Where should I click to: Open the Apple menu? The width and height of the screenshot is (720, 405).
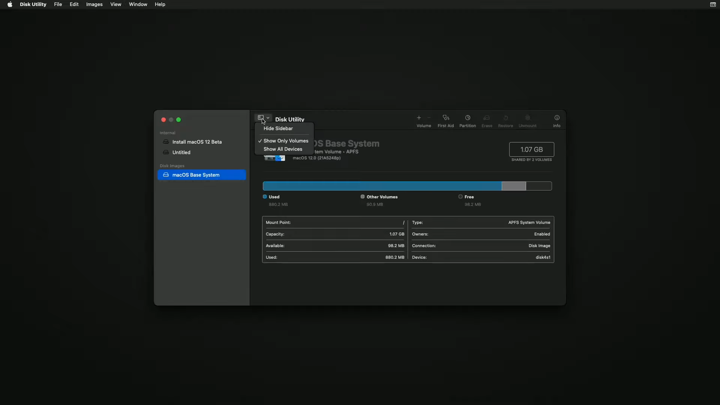pos(10,4)
